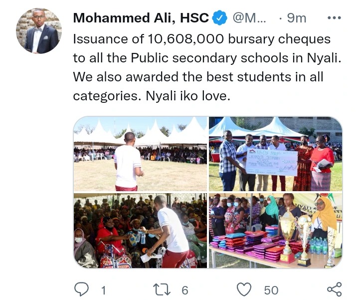
Task: Click the 'Nyali iko love' sentence
Action: (188, 96)
